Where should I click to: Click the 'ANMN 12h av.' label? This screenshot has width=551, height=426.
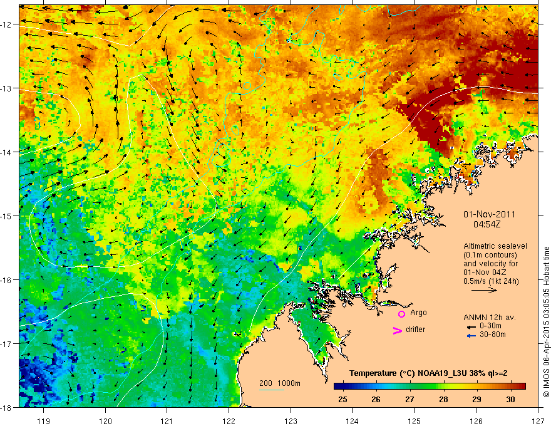(x=490, y=318)
